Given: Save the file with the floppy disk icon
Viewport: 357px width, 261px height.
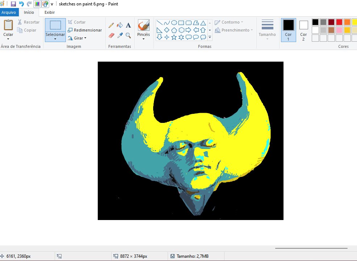Looking at the screenshot, I should pos(13,4).
